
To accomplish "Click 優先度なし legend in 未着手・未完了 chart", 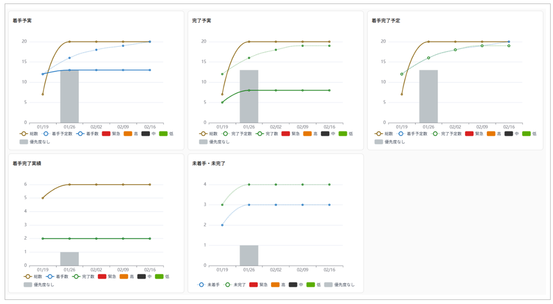I will 339,285.
